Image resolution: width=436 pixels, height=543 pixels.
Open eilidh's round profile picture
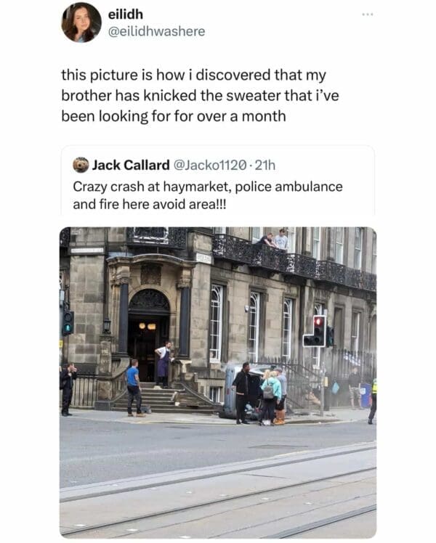(81, 23)
